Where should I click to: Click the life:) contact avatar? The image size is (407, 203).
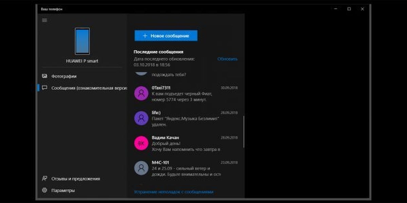(141, 118)
